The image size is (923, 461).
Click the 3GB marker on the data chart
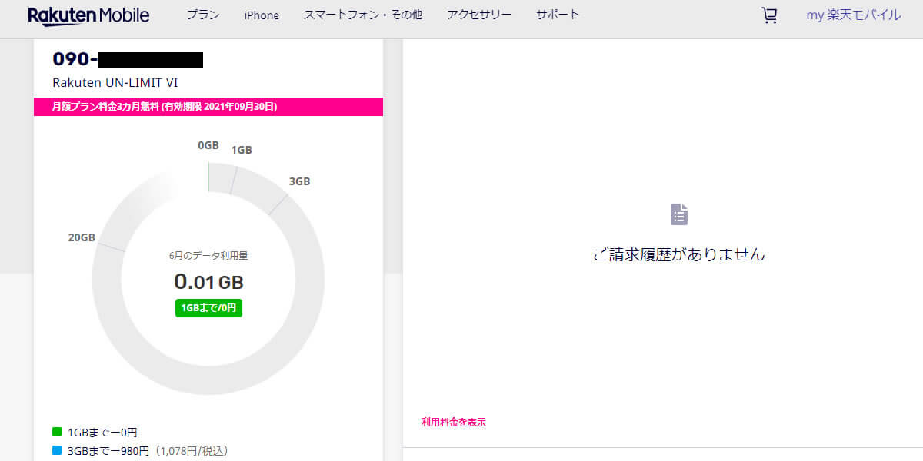[x=299, y=181]
